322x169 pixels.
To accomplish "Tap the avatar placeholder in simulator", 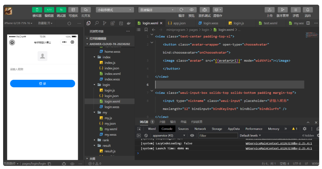I will pyautogui.click(x=42, y=56).
